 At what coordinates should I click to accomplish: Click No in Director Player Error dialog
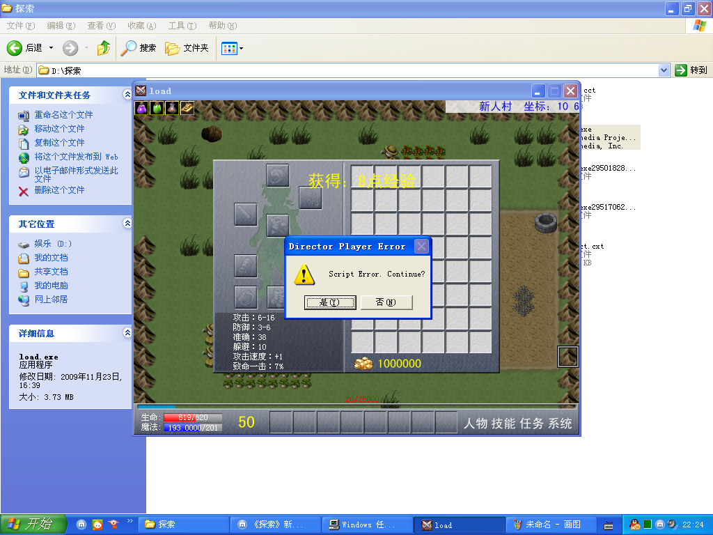(x=386, y=302)
